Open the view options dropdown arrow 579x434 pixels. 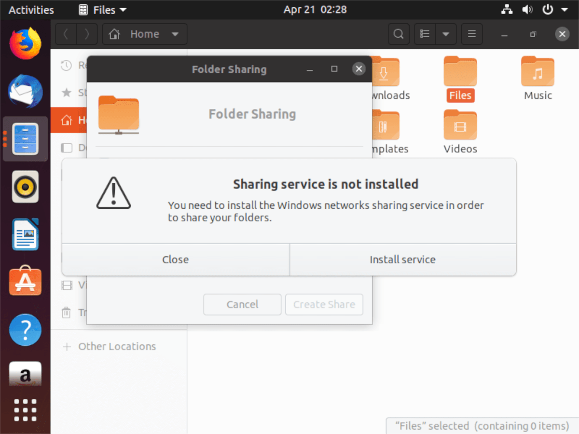[x=446, y=34]
